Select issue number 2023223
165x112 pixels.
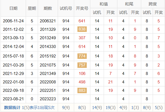click(48, 99)
